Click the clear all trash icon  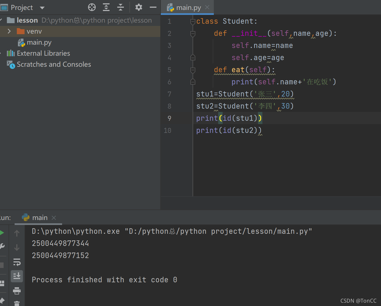click(x=17, y=303)
